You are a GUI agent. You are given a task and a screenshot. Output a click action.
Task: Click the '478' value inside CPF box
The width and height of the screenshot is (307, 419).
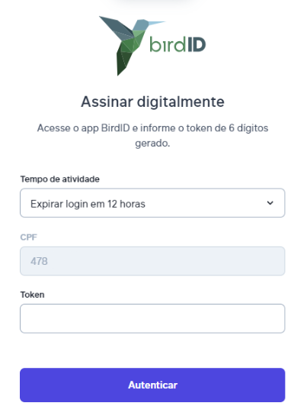pos(39,261)
